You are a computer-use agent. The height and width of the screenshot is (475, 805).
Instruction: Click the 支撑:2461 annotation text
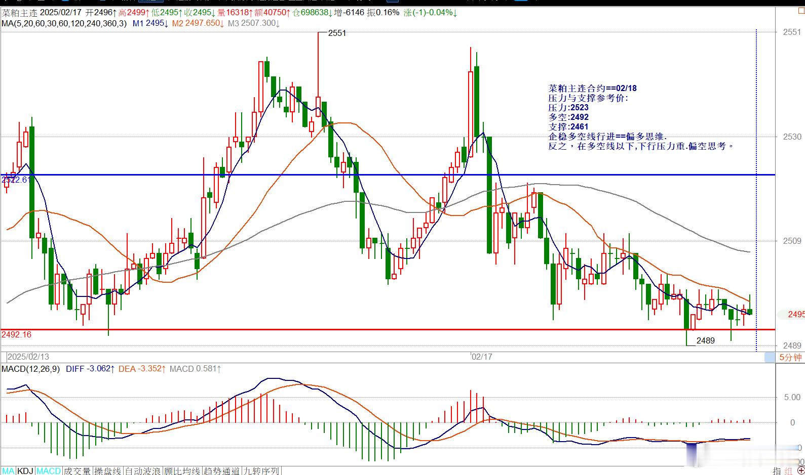point(568,126)
